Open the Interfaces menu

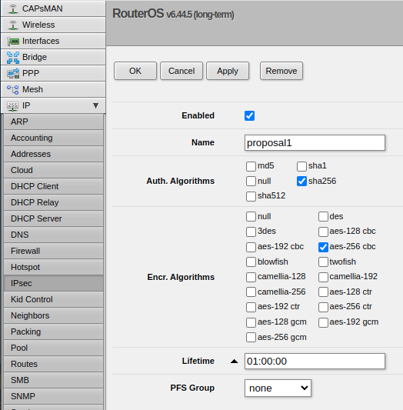[x=53, y=41]
